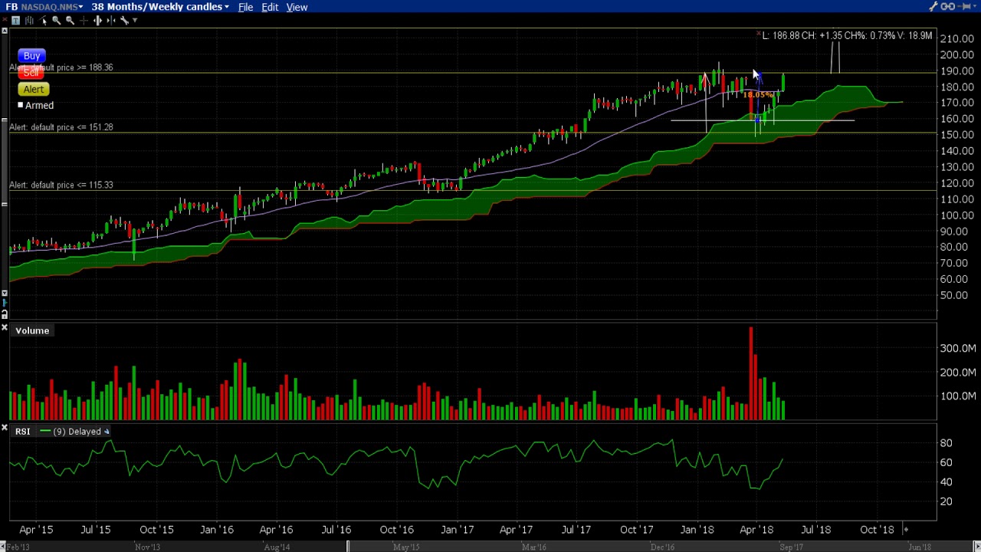Screen dimensions: 981x552
Task: Toggle the Armed checkbox
Action: pos(21,106)
